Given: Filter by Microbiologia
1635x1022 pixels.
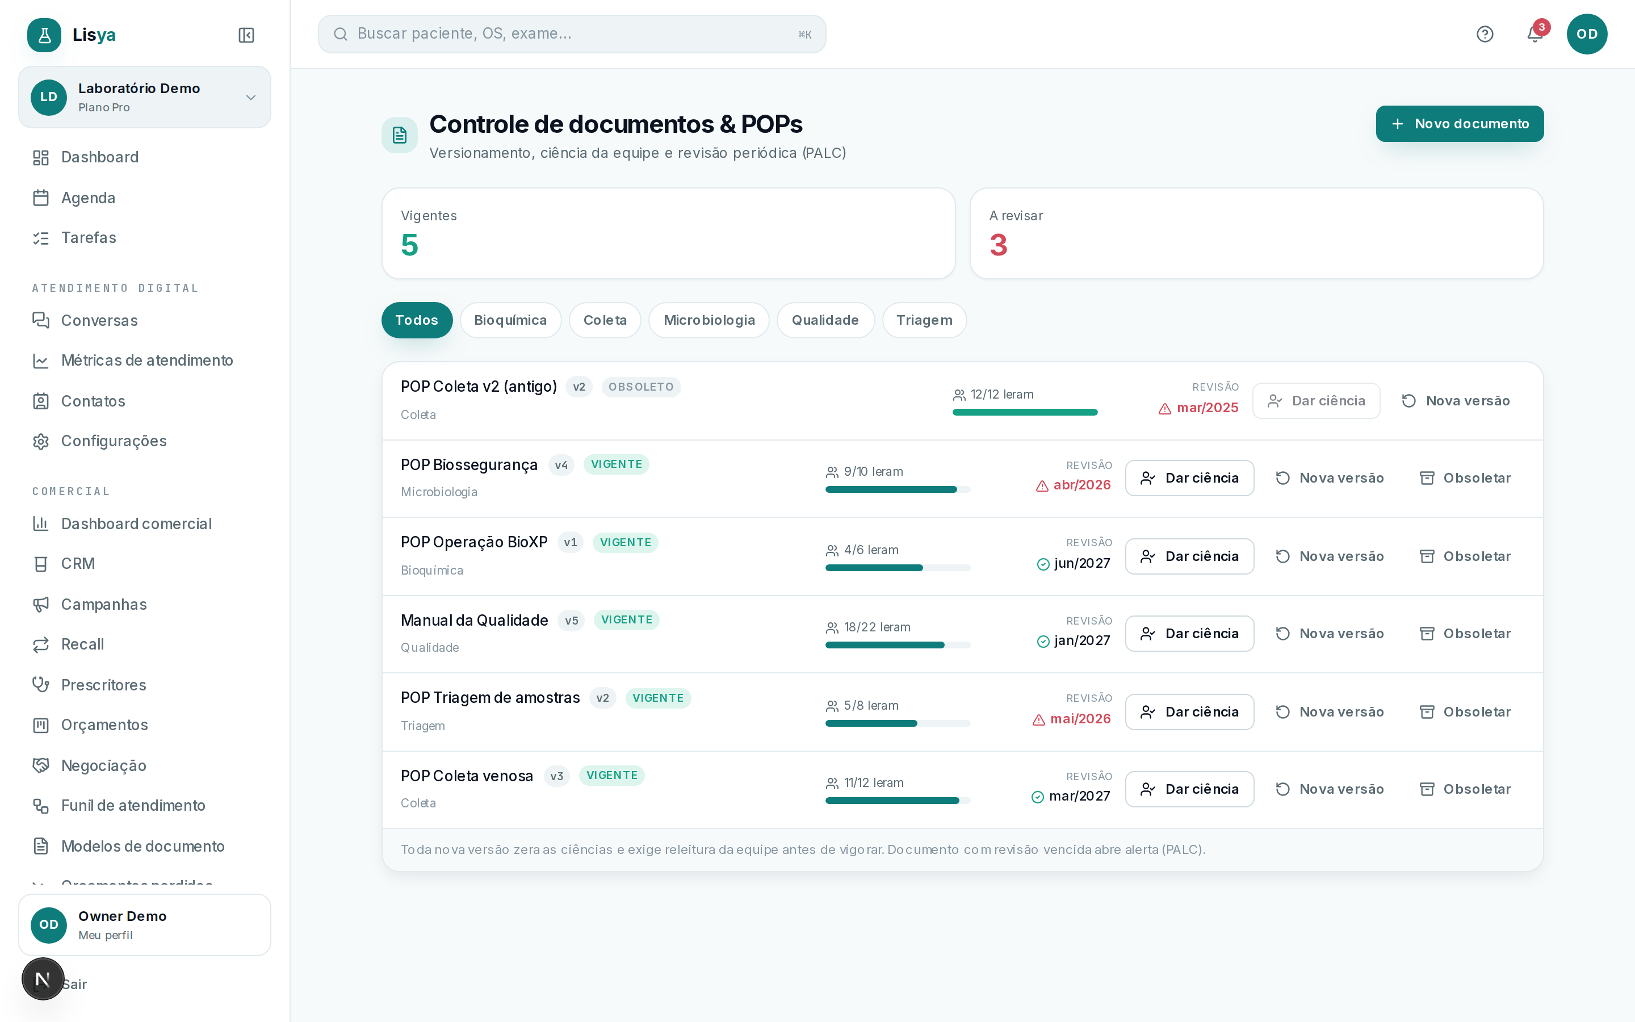Looking at the screenshot, I should coord(708,320).
